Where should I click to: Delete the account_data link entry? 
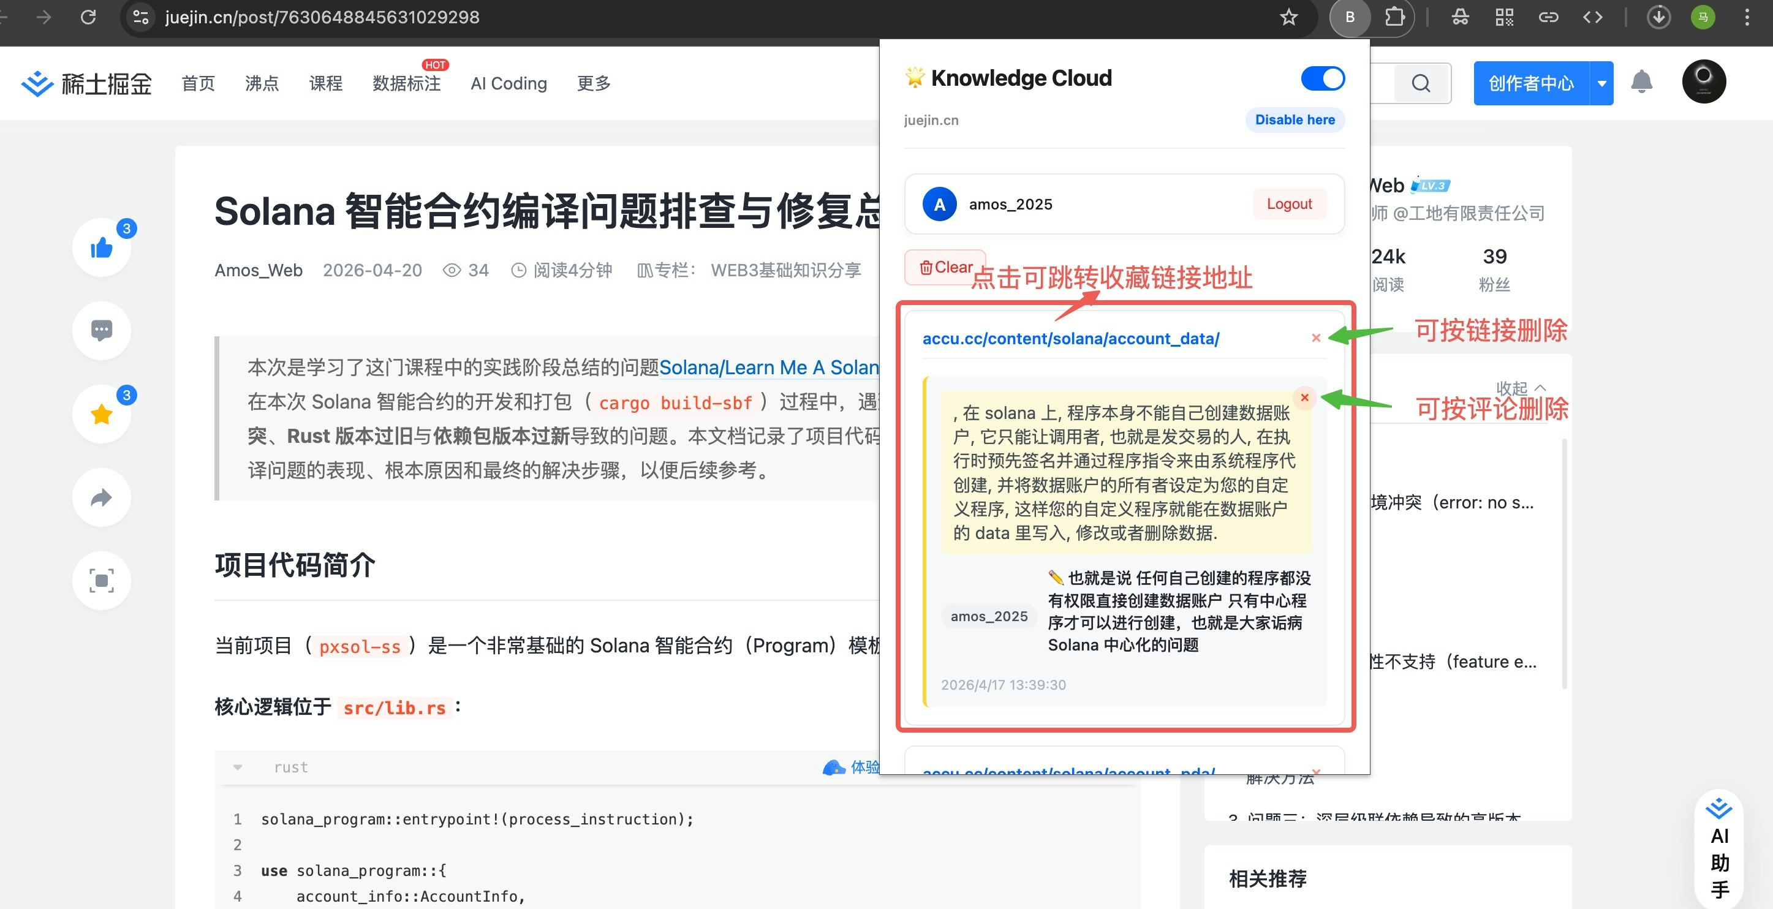click(1316, 338)
